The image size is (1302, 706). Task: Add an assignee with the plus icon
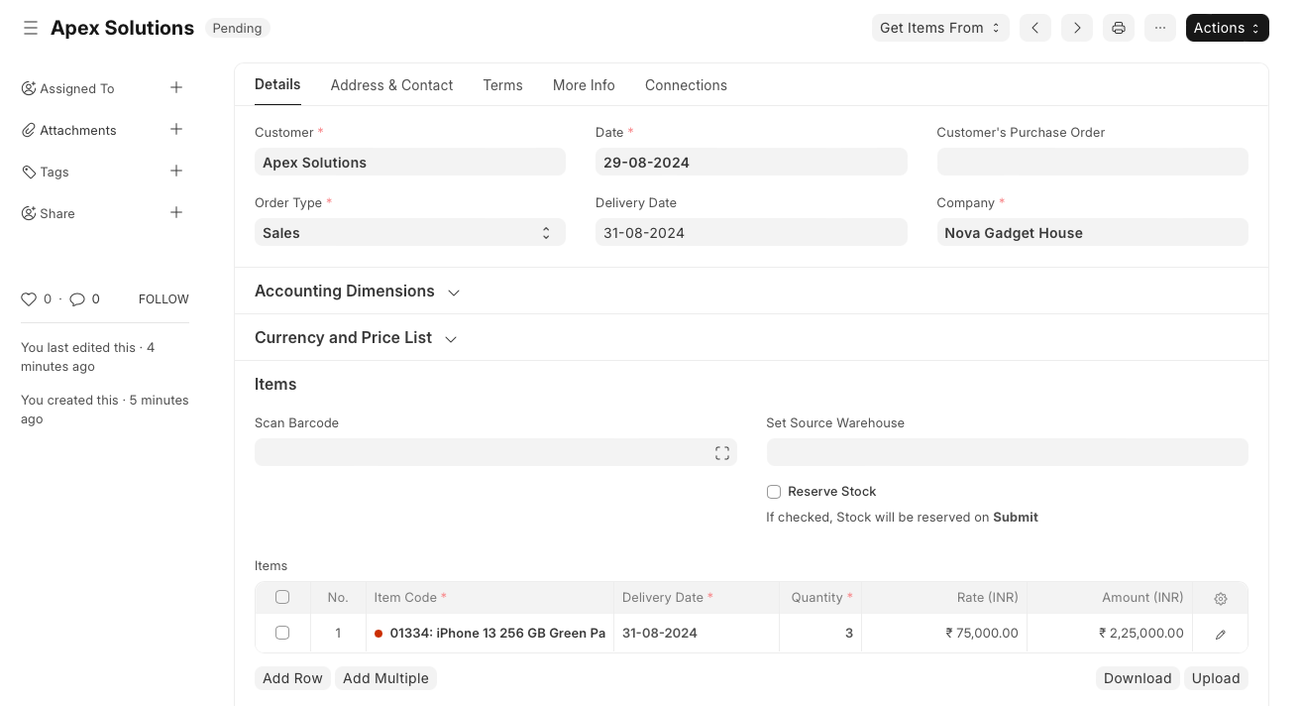pyautogui.click(x=176, y=88)
